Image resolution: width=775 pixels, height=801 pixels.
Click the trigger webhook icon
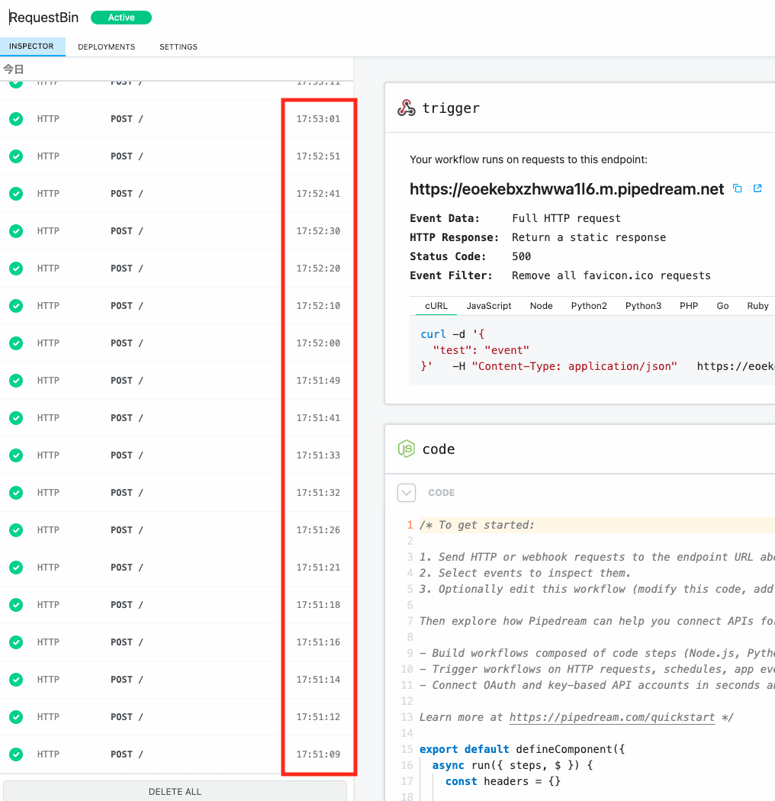(407, 108)
